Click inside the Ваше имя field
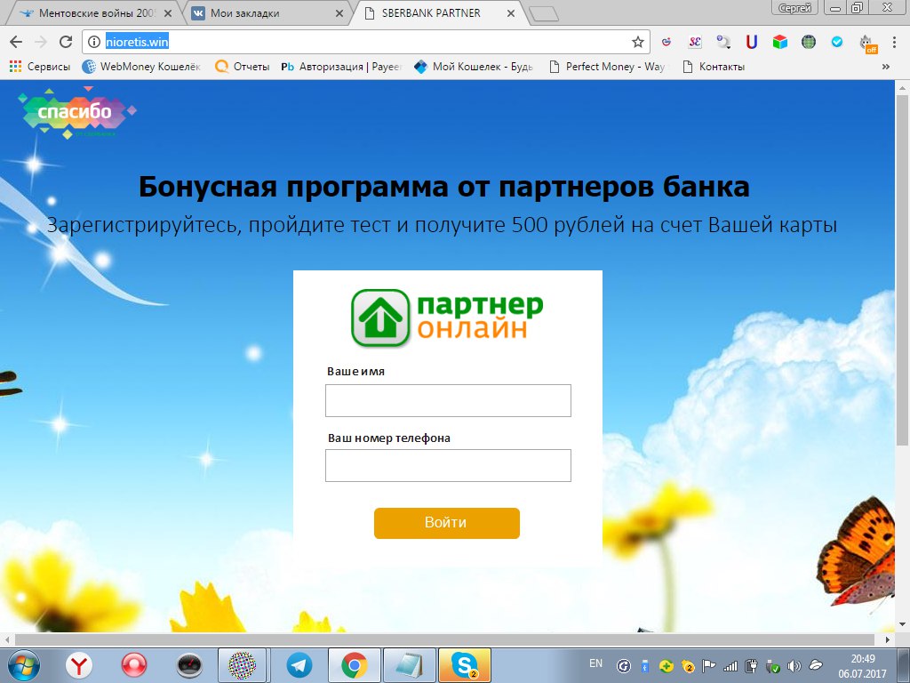 (447, 400)
